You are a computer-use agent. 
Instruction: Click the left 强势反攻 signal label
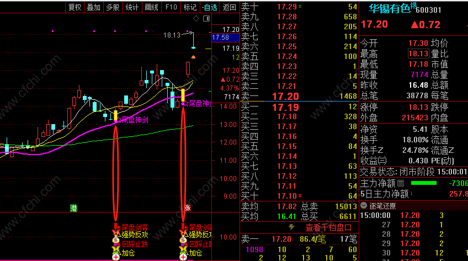click(x=135, y=235)
